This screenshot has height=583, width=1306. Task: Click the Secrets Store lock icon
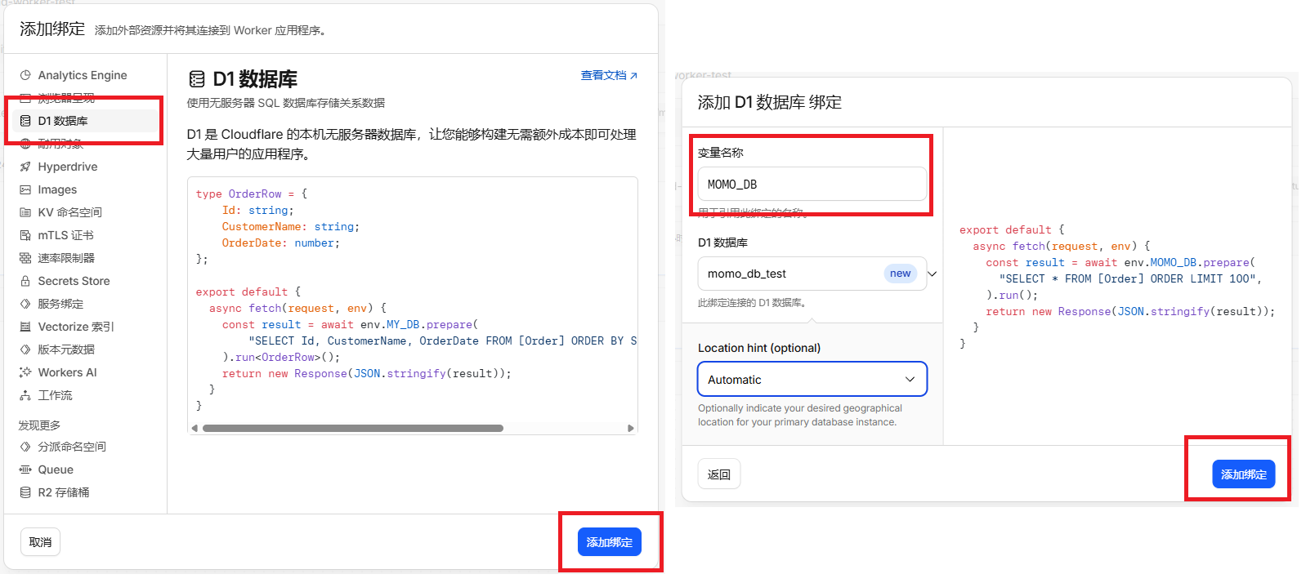25,281
